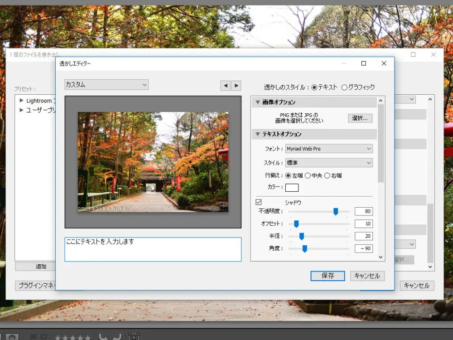453x340 pixels.
Task: Close the export window behind
Action: tap(434, 54)
